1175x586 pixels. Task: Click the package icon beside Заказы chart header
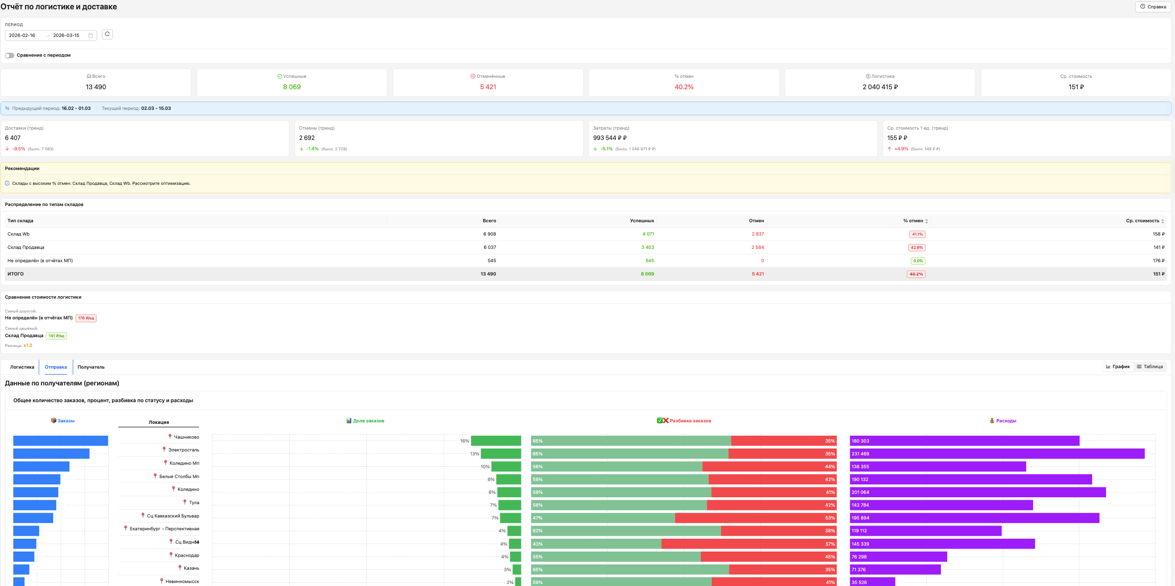[x=54, y=420]
